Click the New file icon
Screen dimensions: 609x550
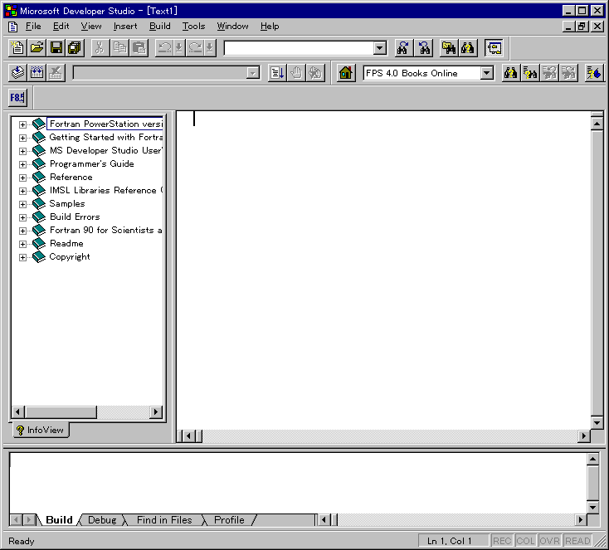click(17, 48)
